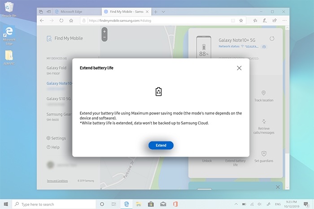Open Task View on taskbar
This screenshot has height=209, width=314.
114,204
